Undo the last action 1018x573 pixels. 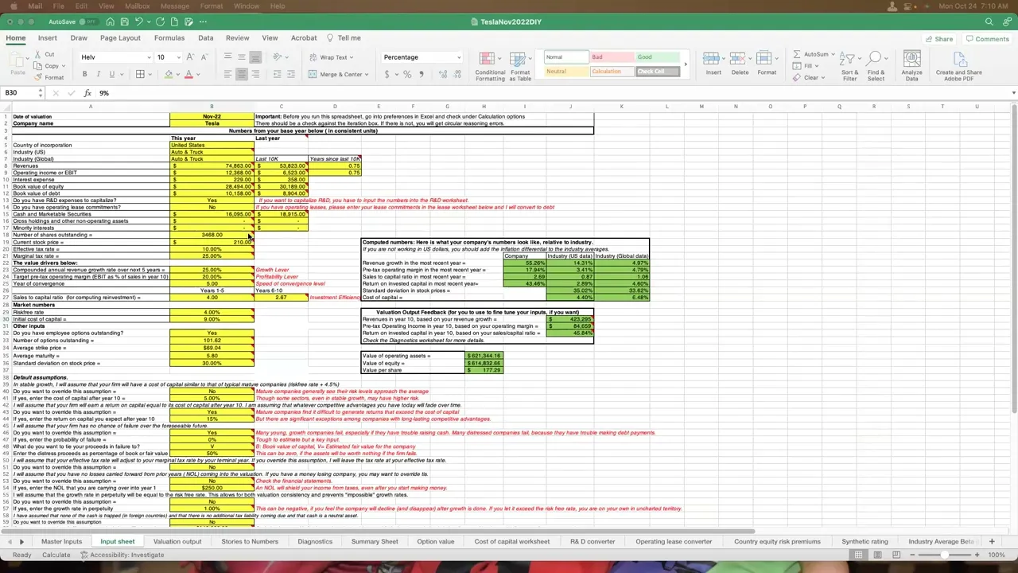coord(138,21)
